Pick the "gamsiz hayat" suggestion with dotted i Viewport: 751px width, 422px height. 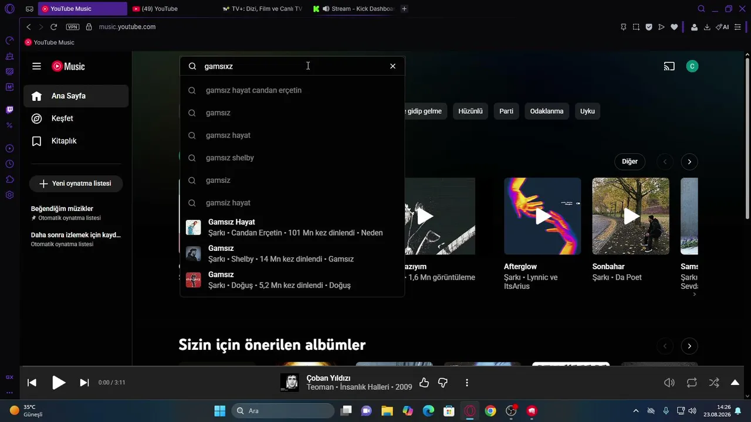tap(292, 203)
